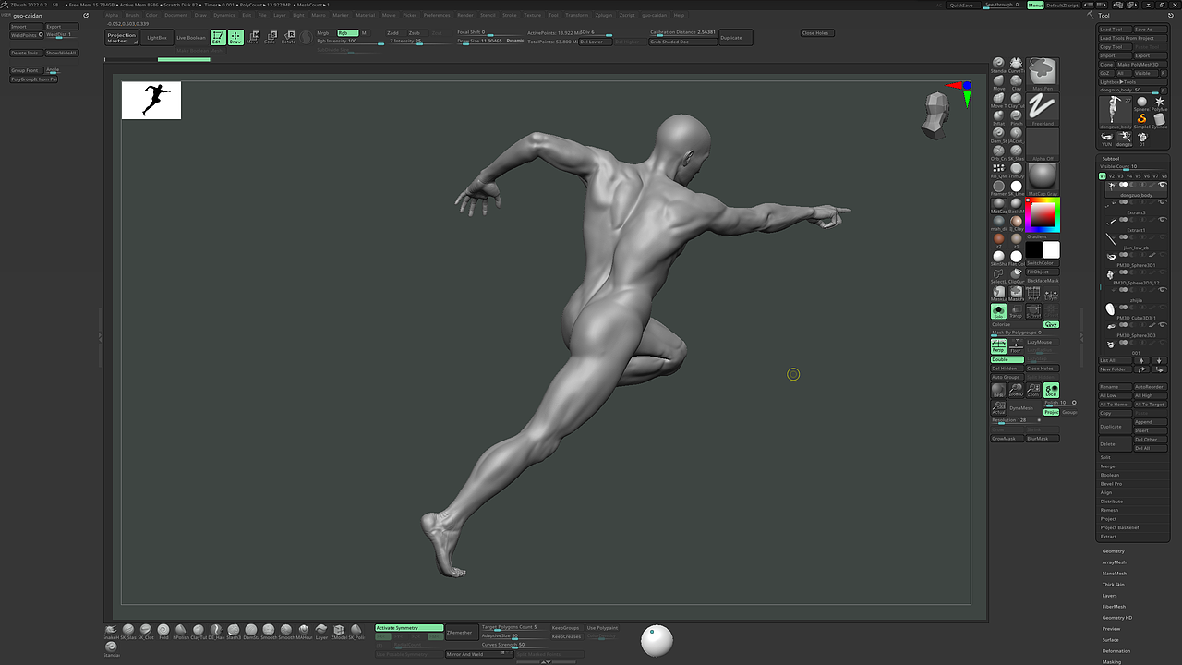The image size is (1182, 665).
Task: Expand the ArrayMesh section
Action: pos(1115,562)
